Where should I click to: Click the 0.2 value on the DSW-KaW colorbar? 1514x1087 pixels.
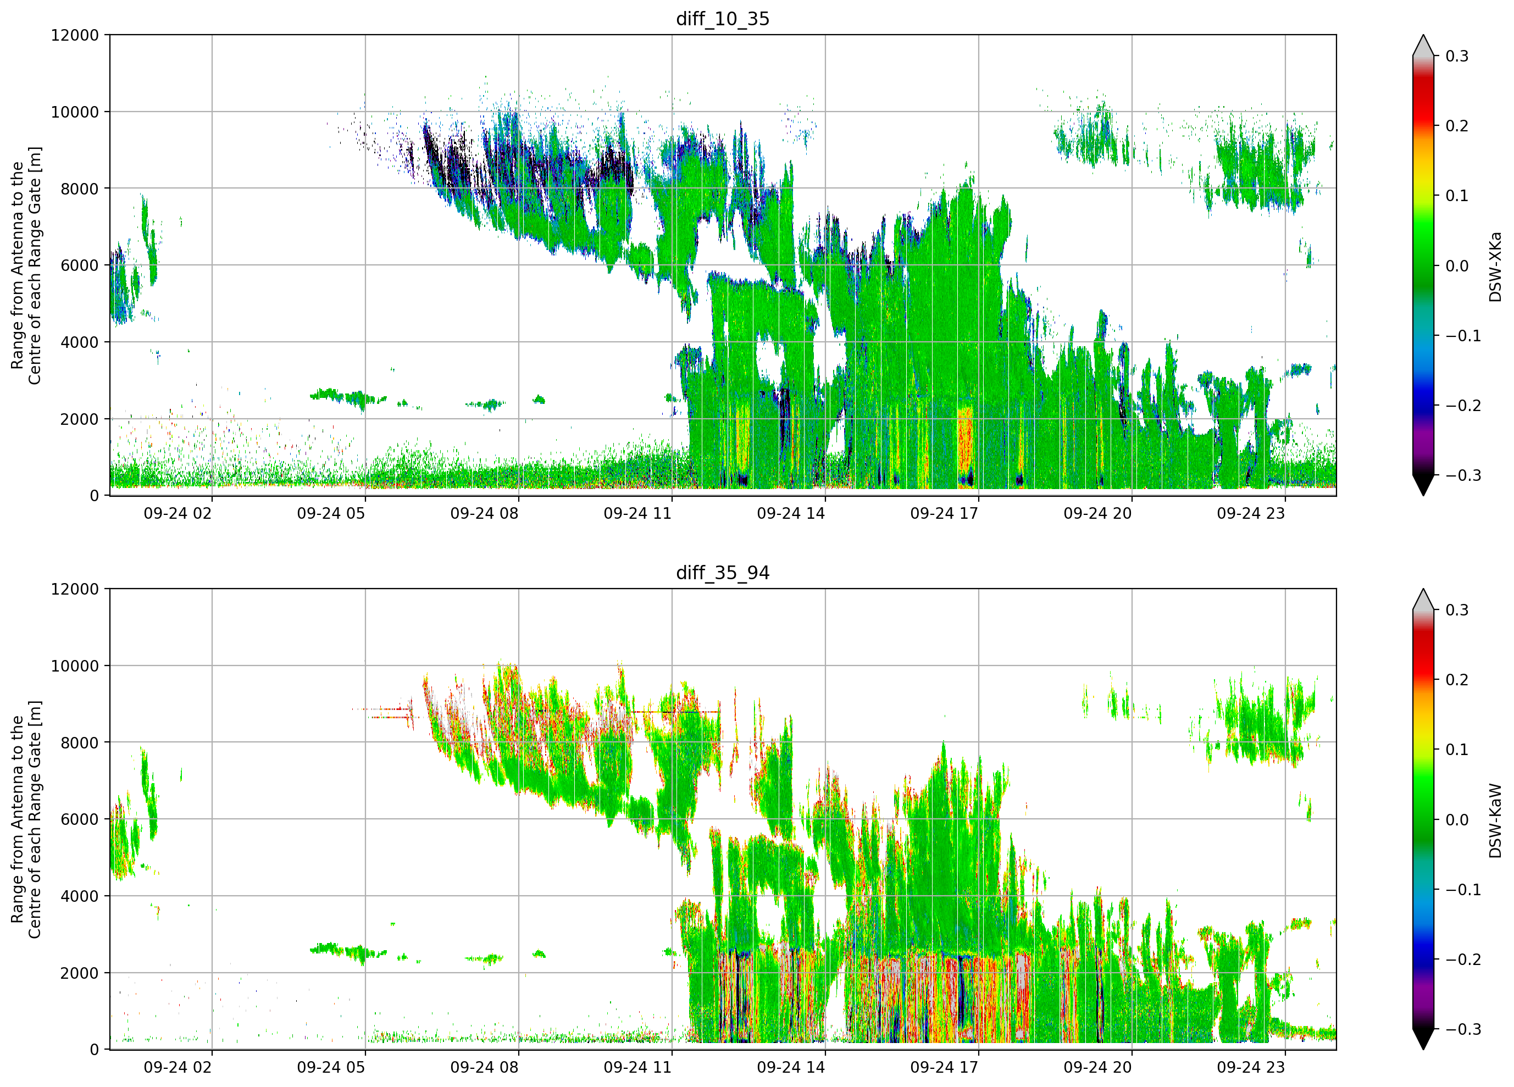pos(1457,680)
